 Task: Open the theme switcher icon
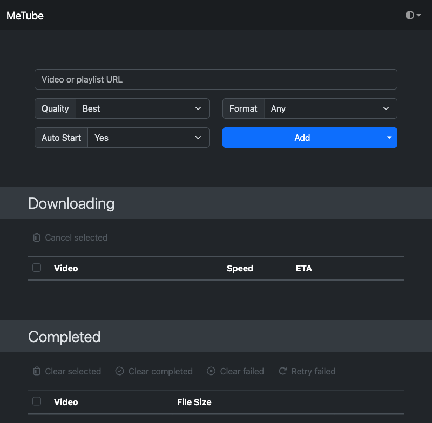click(x=413, y=15)
